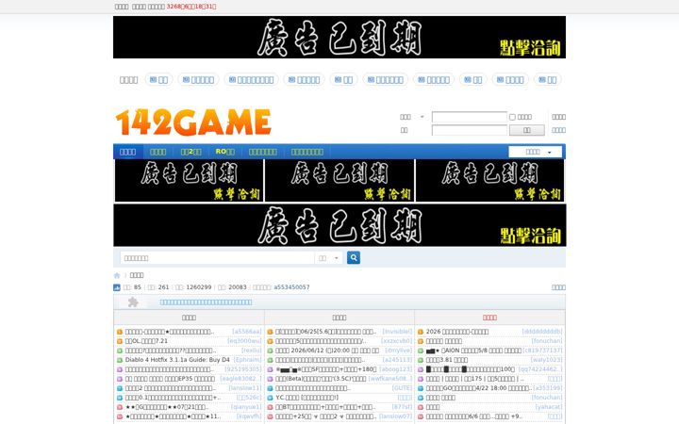This screenshot has width=679, height=424.
Task: Click green icon beside the 3.81 thread
Action: 420,360
